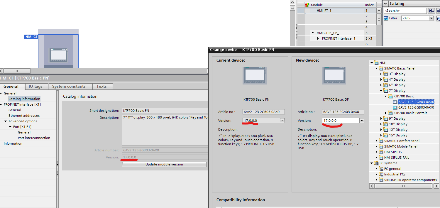Click the device view horizontal scrollbar thumb
Screen dimensions: 440x208
[x=17, y=71]
